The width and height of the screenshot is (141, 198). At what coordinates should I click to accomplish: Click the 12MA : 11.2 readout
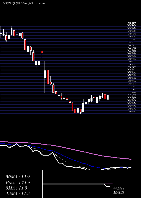[17, 193]
